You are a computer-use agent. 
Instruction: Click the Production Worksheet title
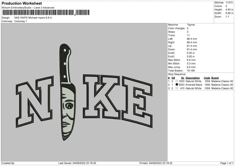click(x=22, y=3)
